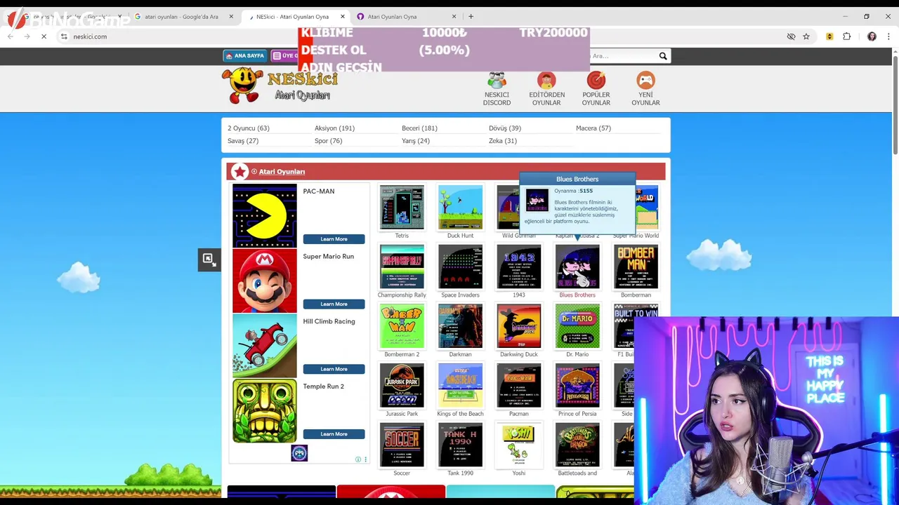Open the Bomberman game thumbnail
Image resolution: width=899 pixels, height=505 pixels.
(x=636, y=267)
